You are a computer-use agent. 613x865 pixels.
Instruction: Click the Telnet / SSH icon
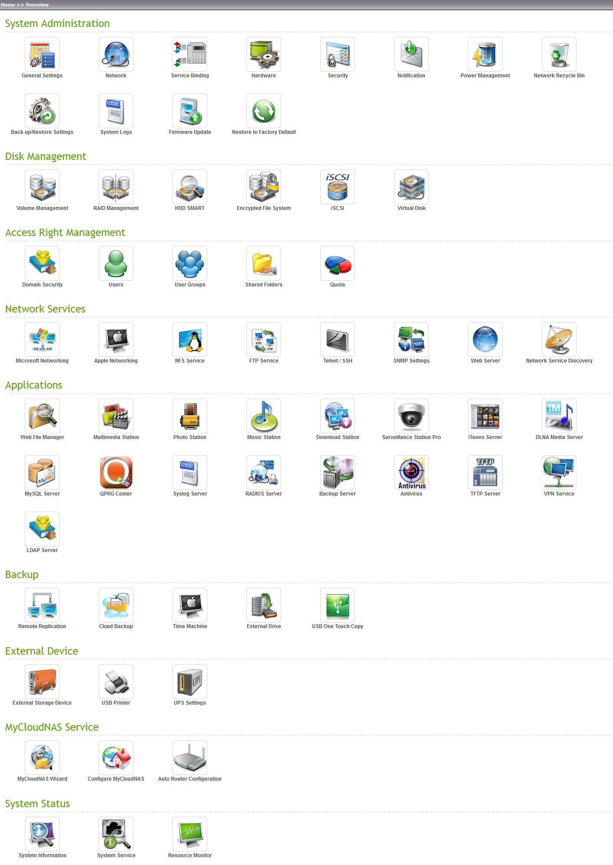click(338, 339)
